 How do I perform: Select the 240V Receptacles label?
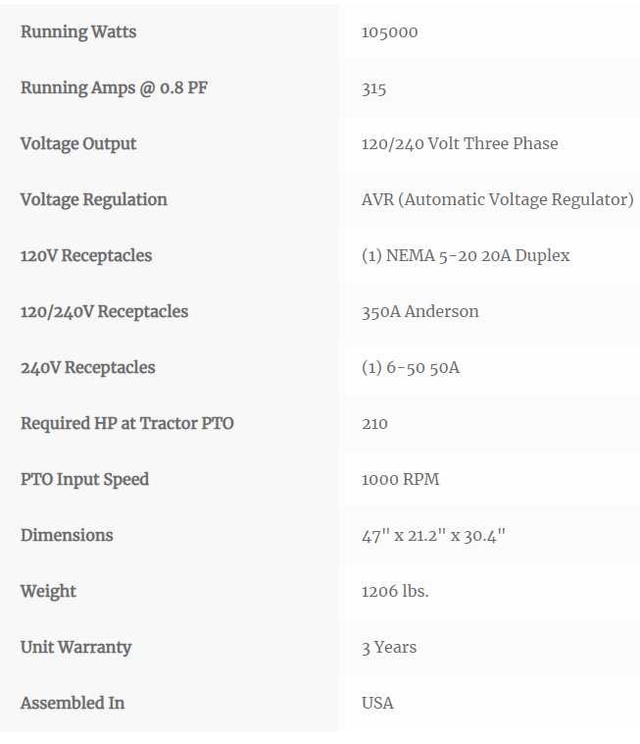(87, 368)
